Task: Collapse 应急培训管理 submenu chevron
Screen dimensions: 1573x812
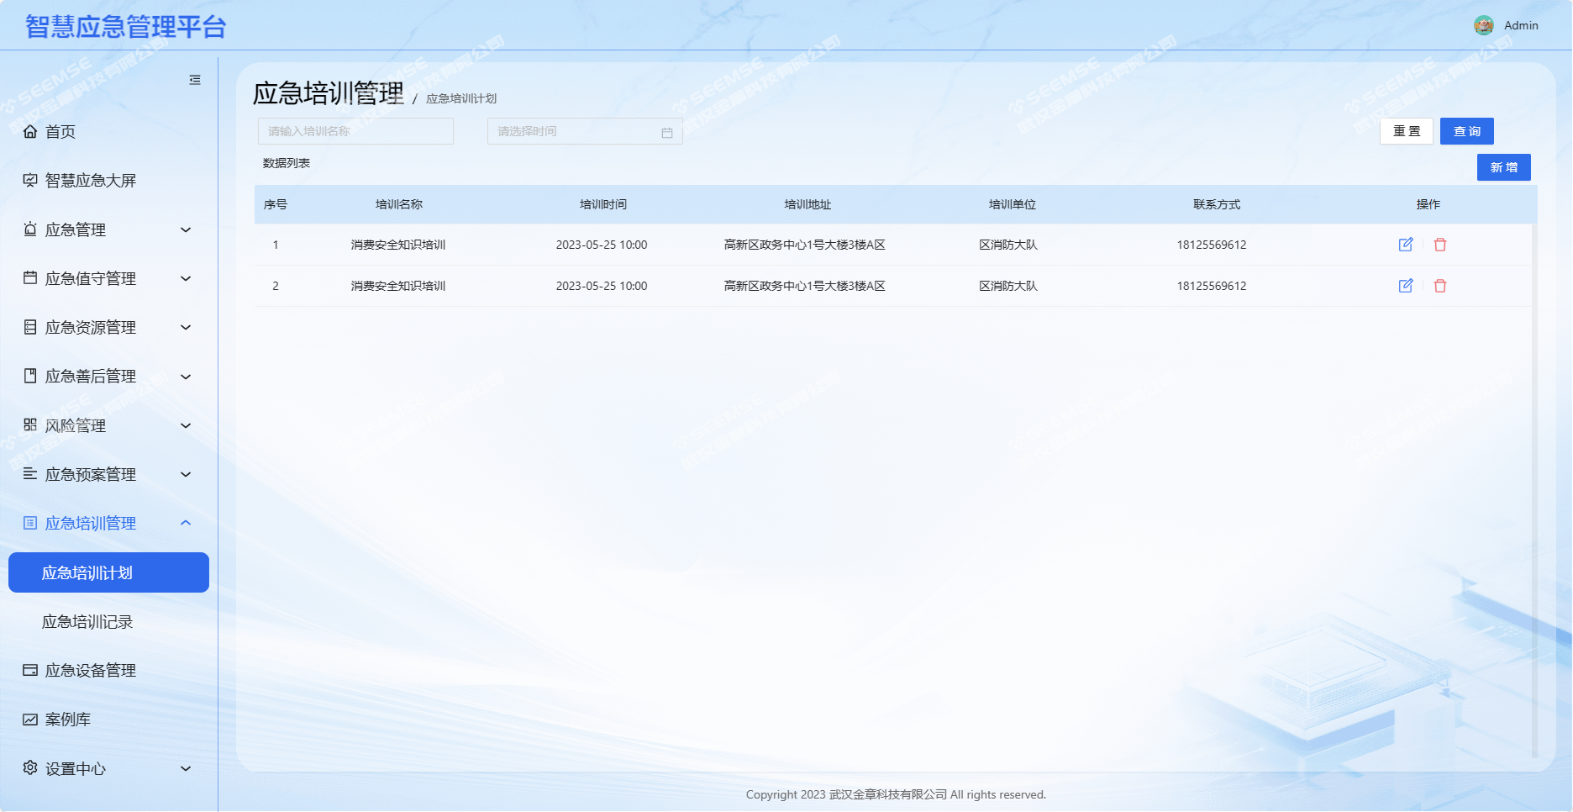Action: (187, 523)
